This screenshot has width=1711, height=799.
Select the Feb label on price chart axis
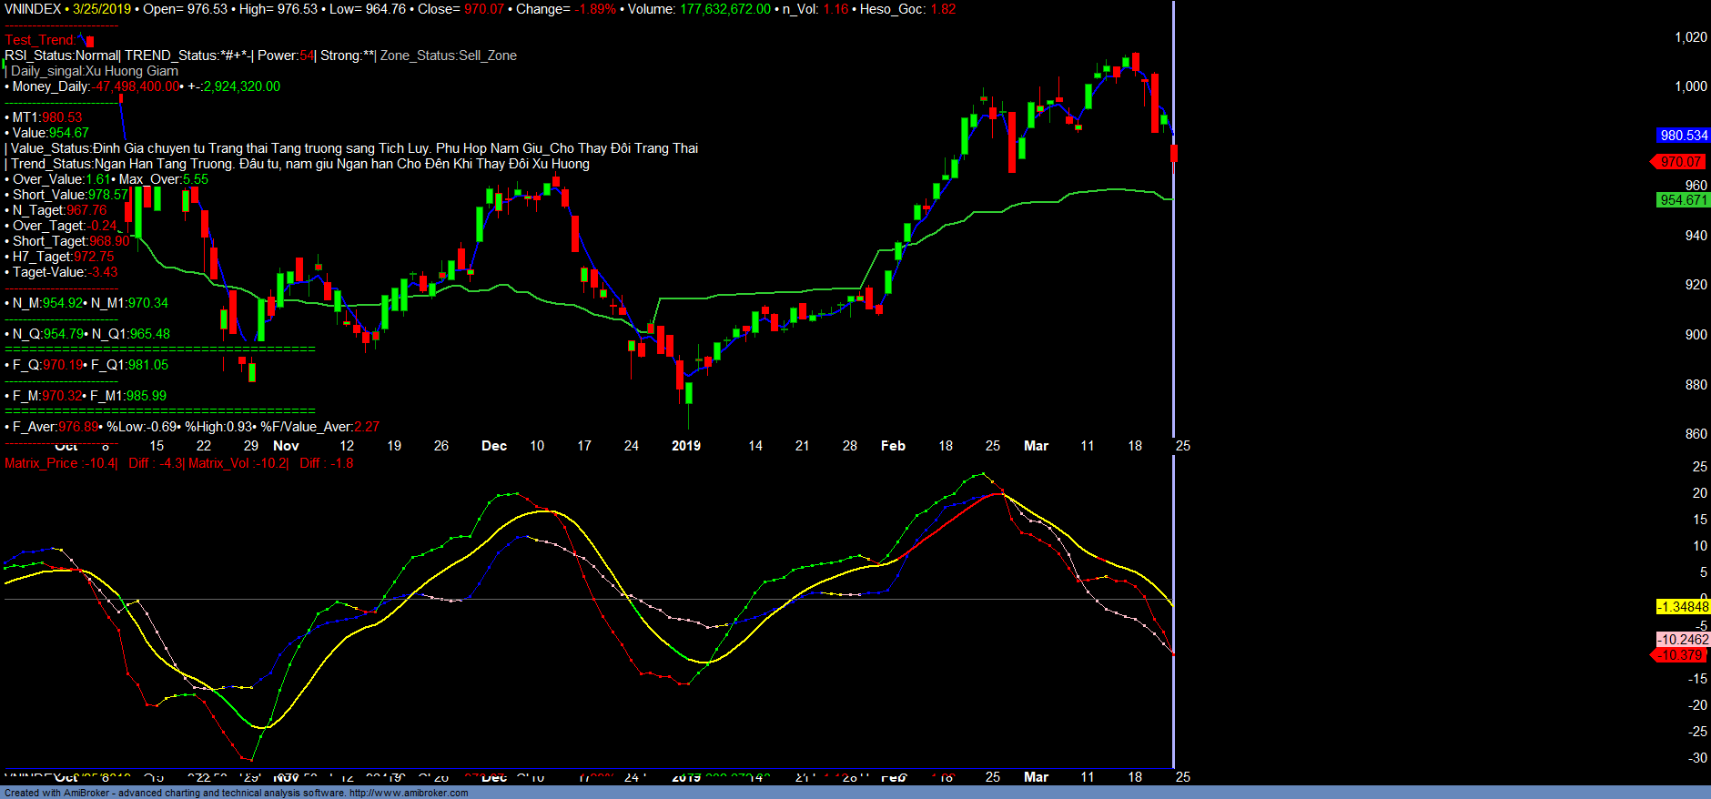(893, 446)
